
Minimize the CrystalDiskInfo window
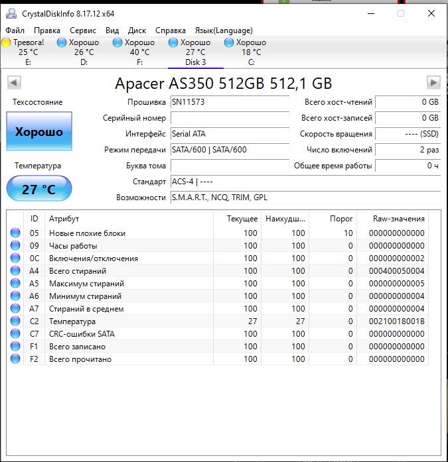coord(371,13)
